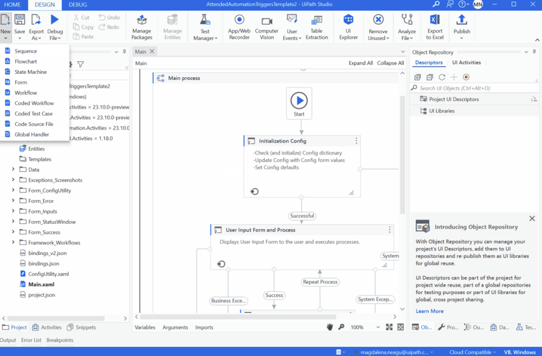The height and width of the screenshot is (356, 542).
Task: Open Cloud Compatible dropdown in status bar
Action: click(472, 352)
